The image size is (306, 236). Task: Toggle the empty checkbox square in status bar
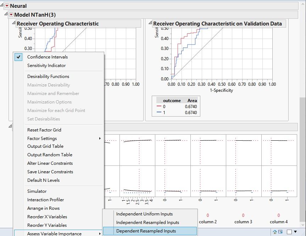pyautogui.click(x=289, y=232)
